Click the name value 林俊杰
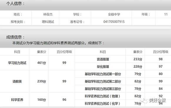Screen dimensions: 171x108 [48, 14]
